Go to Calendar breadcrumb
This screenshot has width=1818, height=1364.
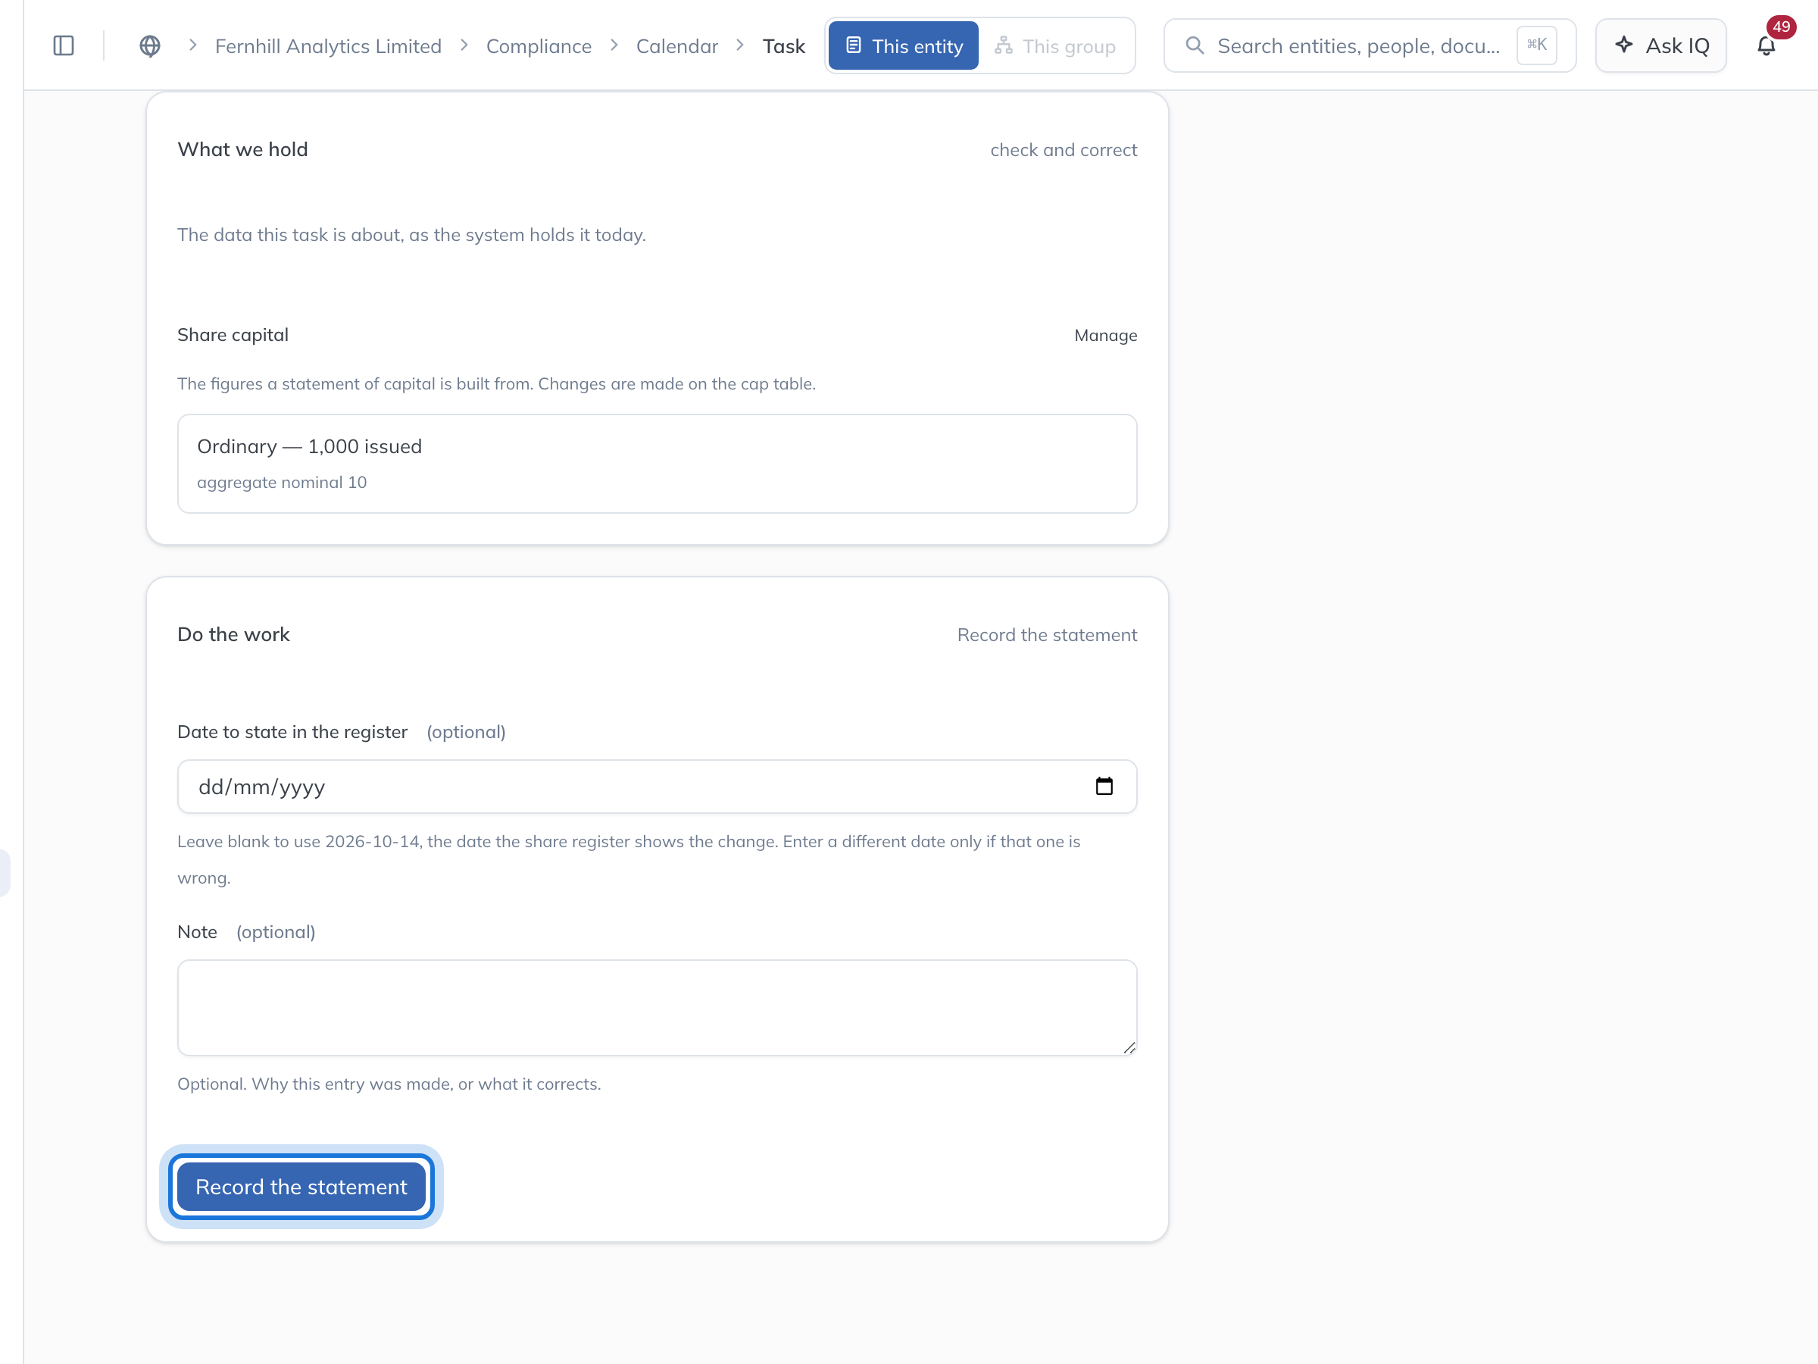676,46
